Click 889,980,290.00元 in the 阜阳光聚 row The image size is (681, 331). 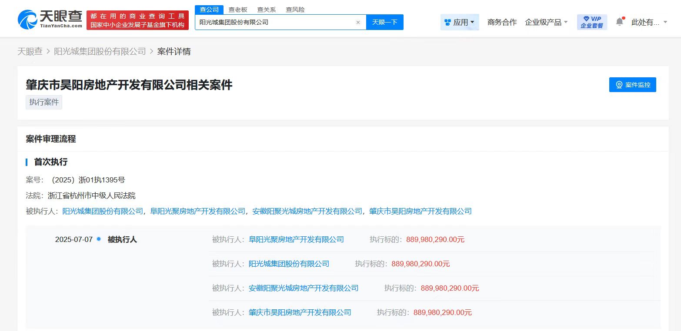435,239
